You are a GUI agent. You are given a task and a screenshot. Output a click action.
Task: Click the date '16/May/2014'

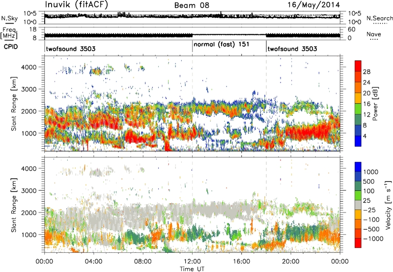(313, 5)
